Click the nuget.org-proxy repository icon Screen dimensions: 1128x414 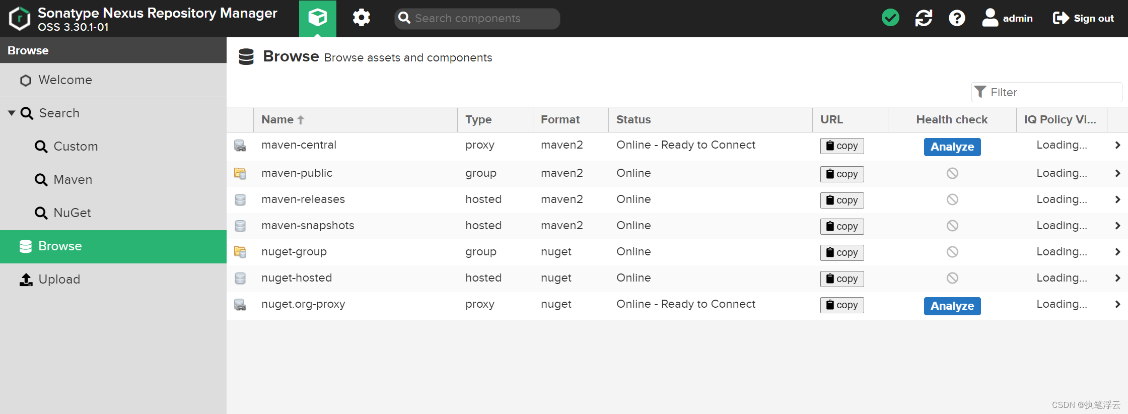(240, 305)
